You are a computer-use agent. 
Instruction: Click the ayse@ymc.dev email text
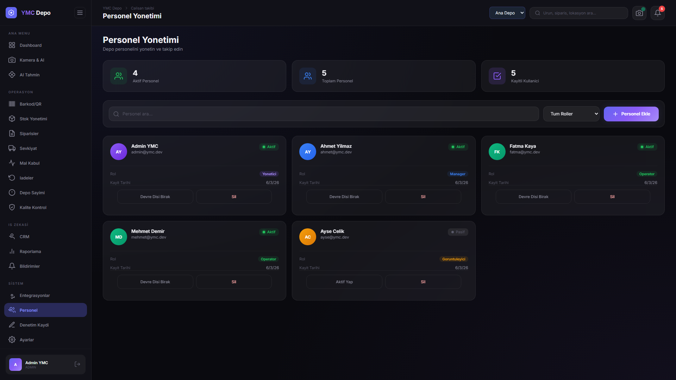(x=334, y=237)
